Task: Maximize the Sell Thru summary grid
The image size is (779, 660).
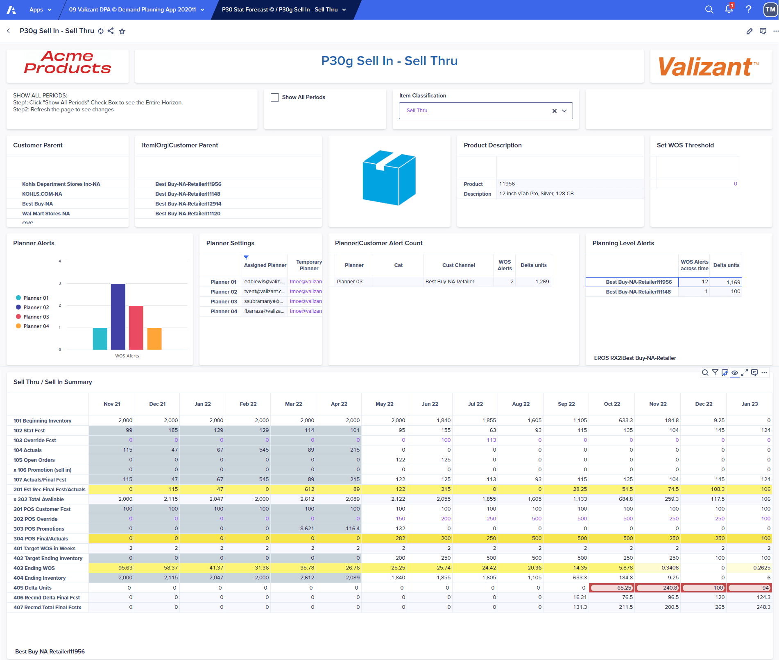Action: point(745,373)
